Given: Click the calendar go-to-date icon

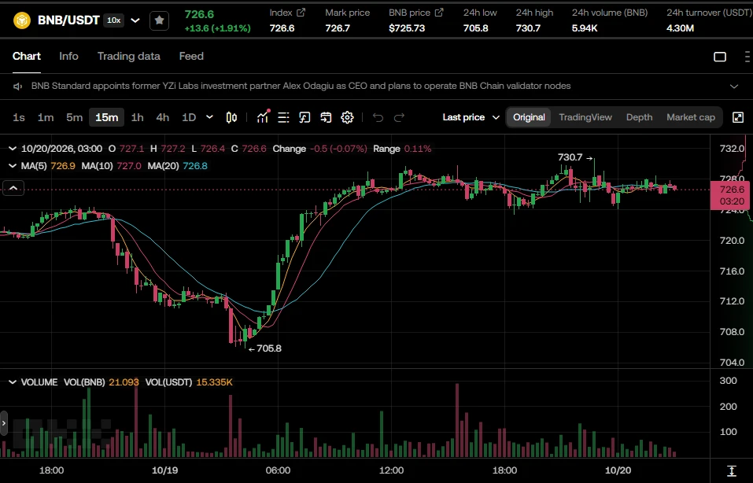Looking at the screenshot, I should 326,117.
